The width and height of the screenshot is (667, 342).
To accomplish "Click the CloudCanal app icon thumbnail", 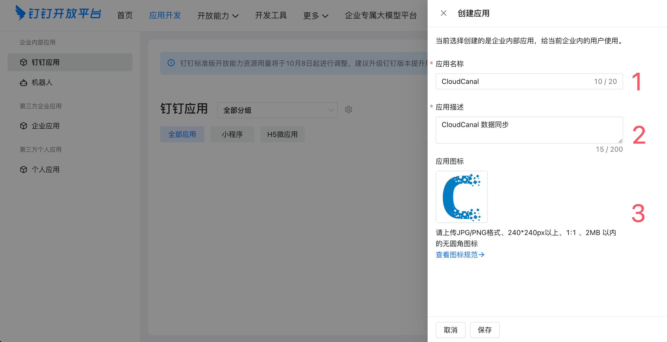I will click(x=461, y=197).
